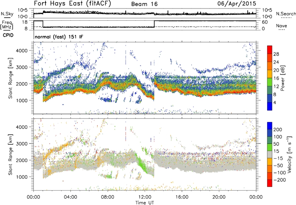
Task: Click the "3000" tick on the power panel
Action: tap(21, 67)
